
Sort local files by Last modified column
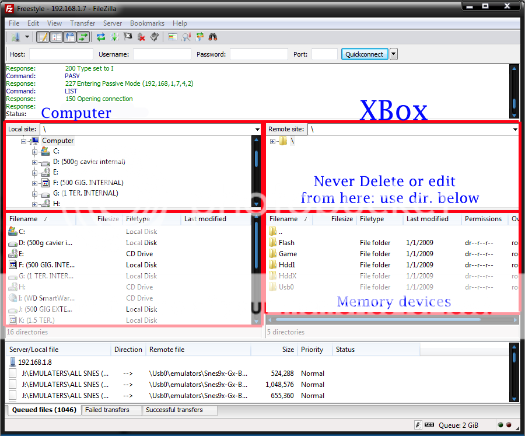click(x=216, y=219)
